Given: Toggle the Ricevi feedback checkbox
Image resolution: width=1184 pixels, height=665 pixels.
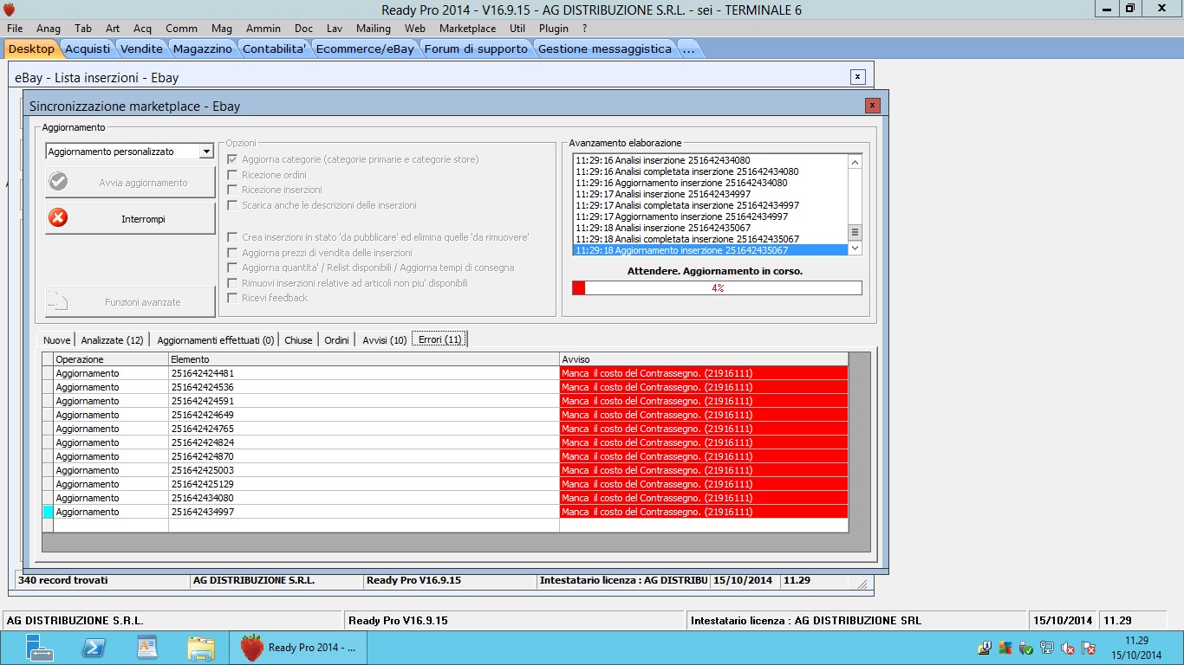Looking at the screenshot, I should click(x=232, y=298).
